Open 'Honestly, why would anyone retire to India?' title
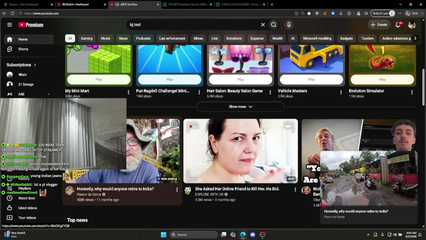 tap(115, 189)
